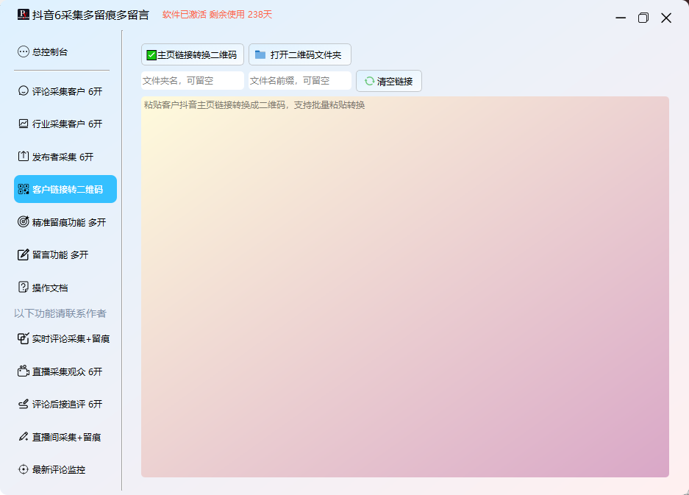Maximize the application window
The image size is (689, 495).
coord(643,18)
